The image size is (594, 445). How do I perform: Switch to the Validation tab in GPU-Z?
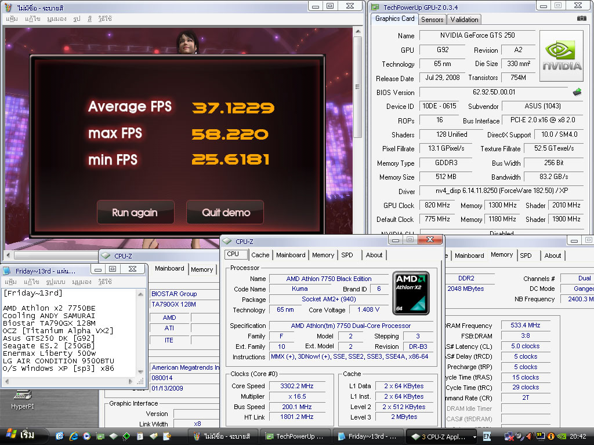coord(464,20)
